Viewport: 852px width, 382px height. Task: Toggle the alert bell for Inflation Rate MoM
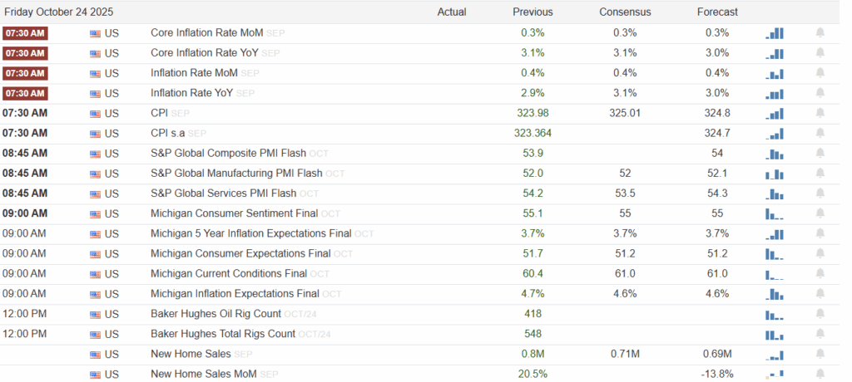click(x=820, y=73)
